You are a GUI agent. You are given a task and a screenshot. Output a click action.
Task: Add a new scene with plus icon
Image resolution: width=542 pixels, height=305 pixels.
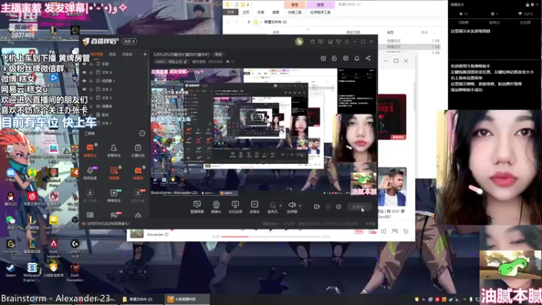tap(145, 54)
